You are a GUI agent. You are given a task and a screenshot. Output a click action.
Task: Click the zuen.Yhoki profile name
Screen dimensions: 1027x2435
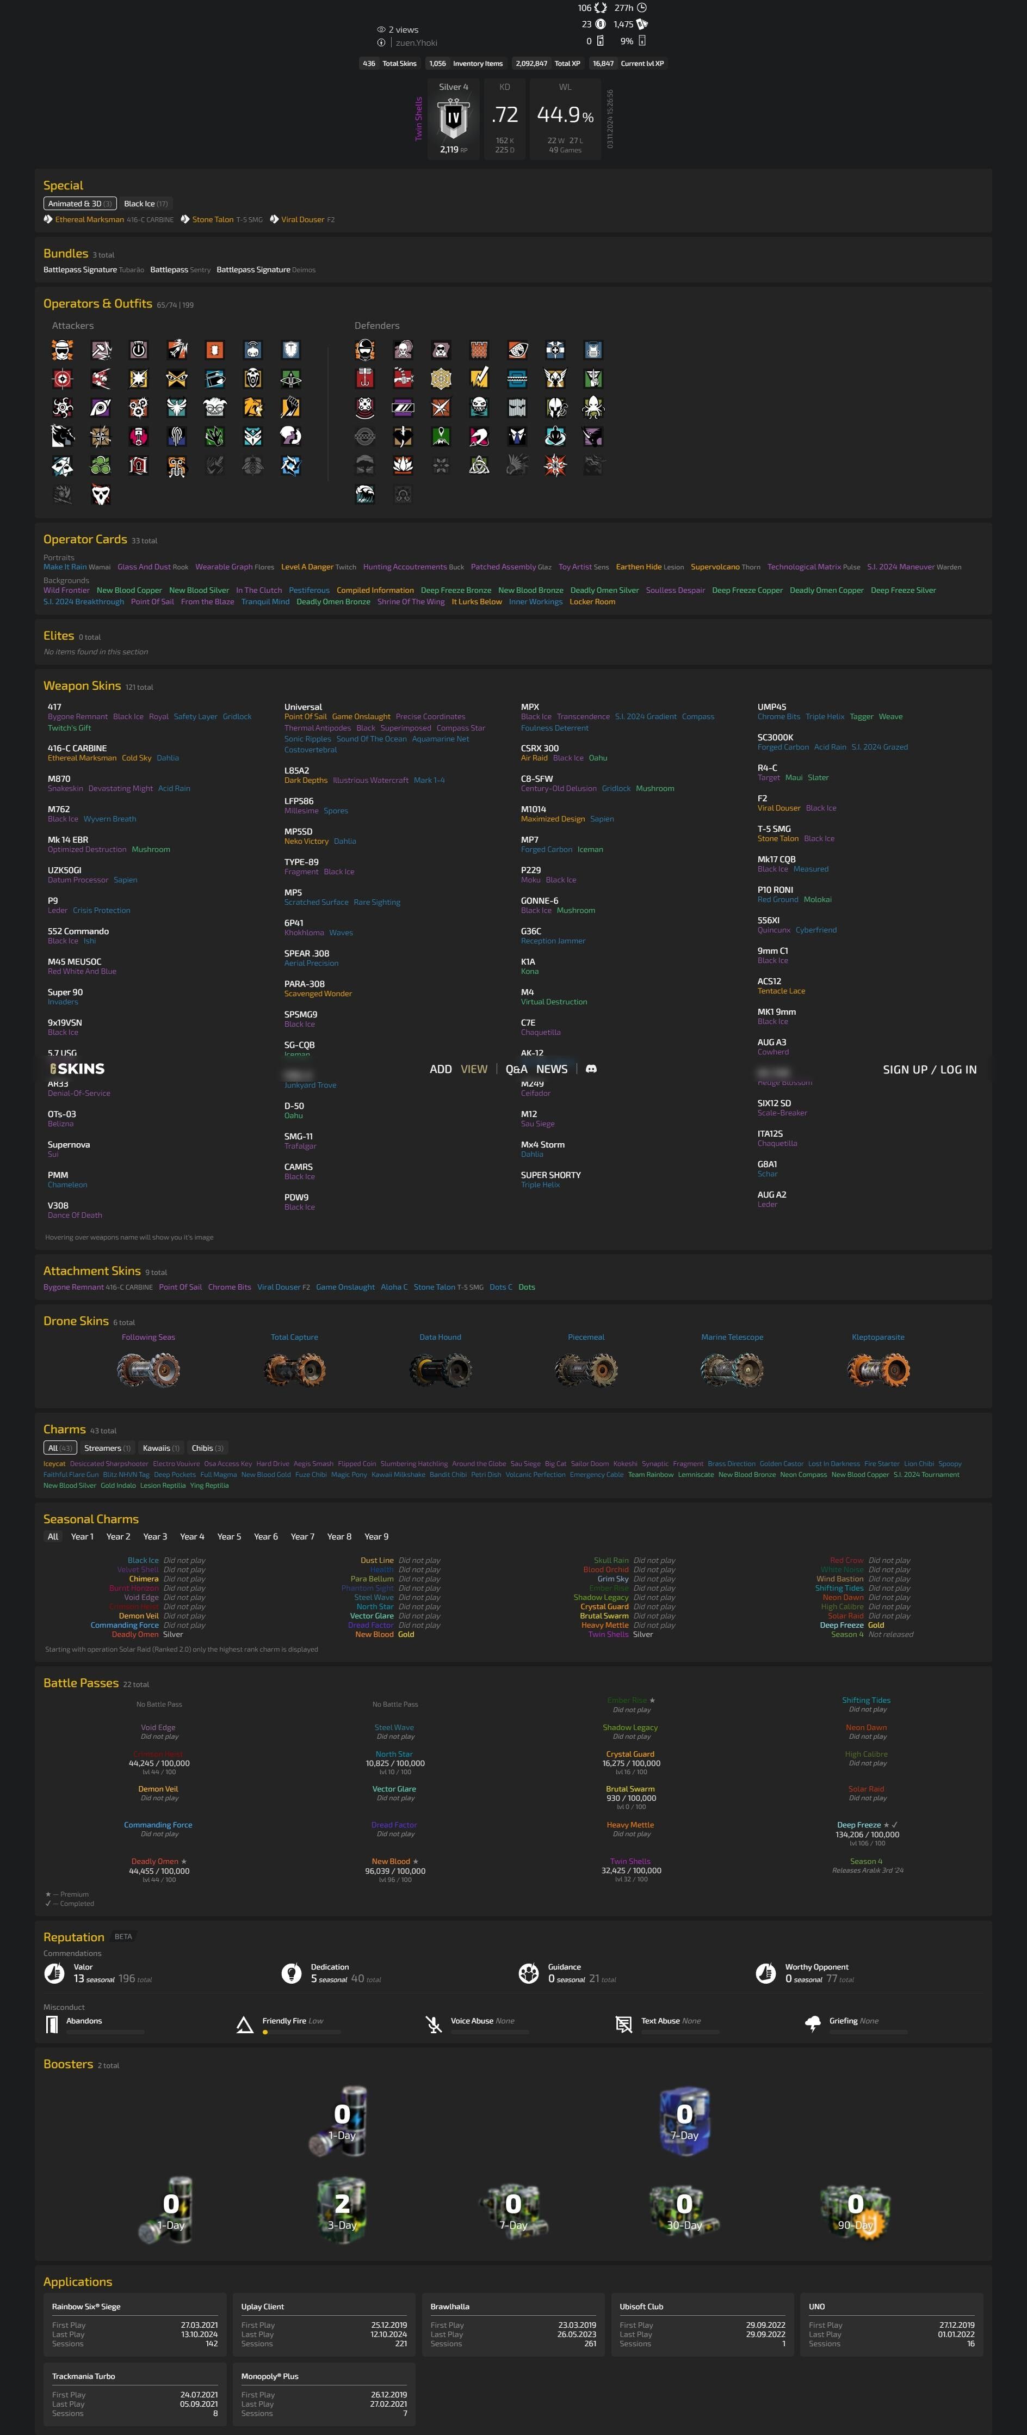coord(417,42)
